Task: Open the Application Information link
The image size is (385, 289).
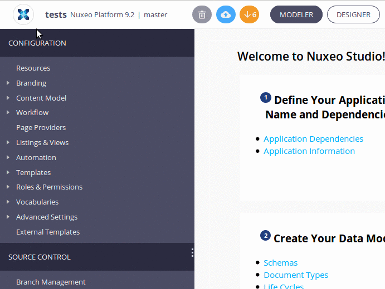Action: coord(309,151)
